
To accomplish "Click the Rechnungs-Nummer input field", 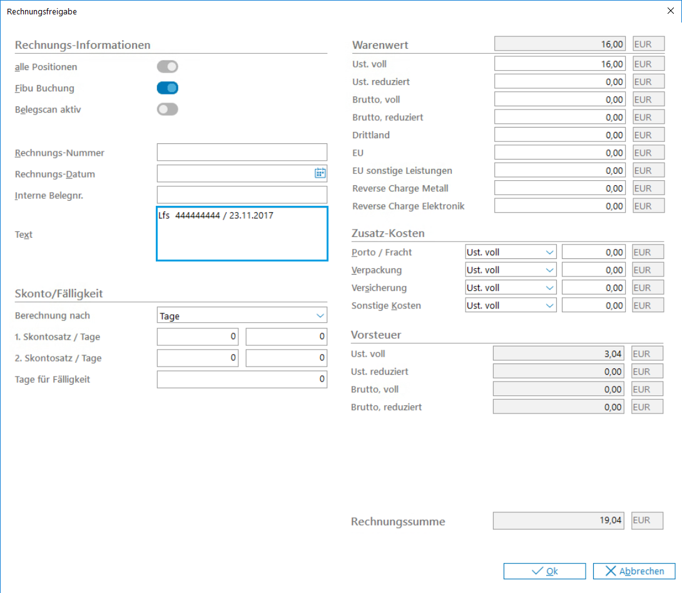I will [x=242, y=153].
